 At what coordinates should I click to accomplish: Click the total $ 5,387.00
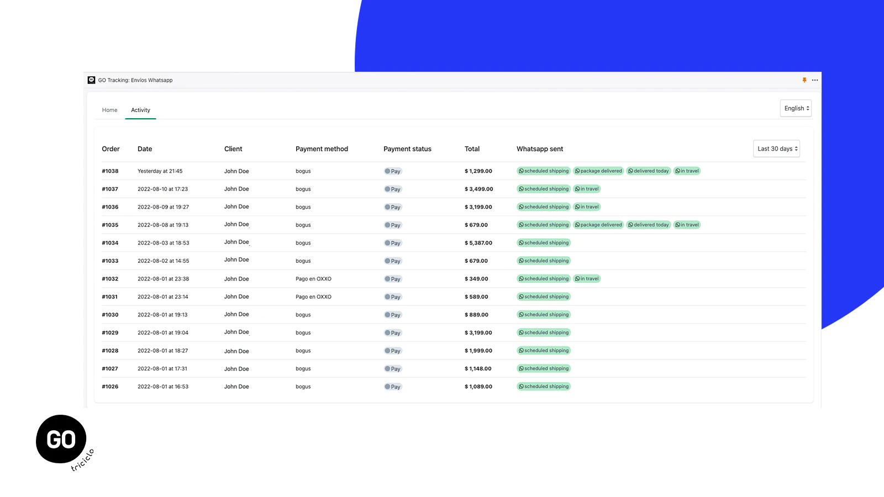[x=478, y=243]
